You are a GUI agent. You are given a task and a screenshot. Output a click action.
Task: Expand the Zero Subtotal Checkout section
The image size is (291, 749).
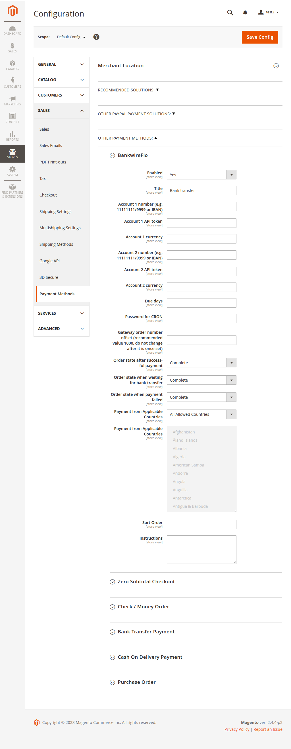[112, 582]
